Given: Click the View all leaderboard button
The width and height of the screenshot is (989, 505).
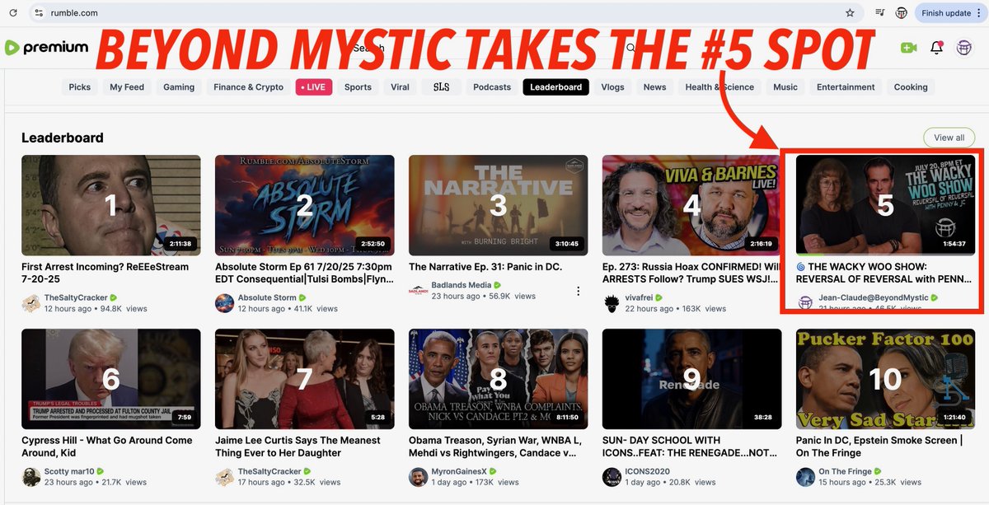Looking at the screenshot, I should click(949, 138).
